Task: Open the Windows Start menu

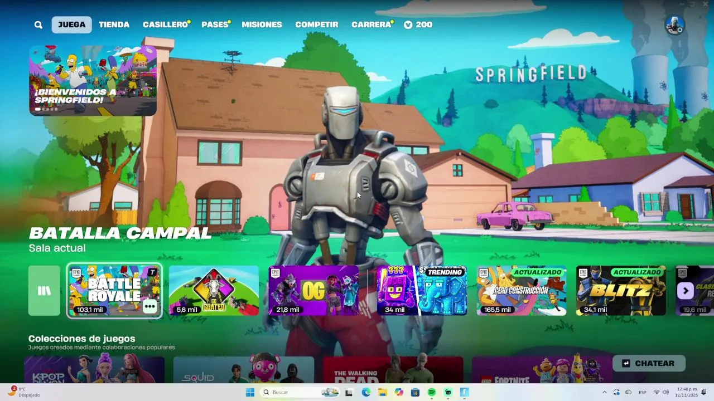Action: point(250,392)
